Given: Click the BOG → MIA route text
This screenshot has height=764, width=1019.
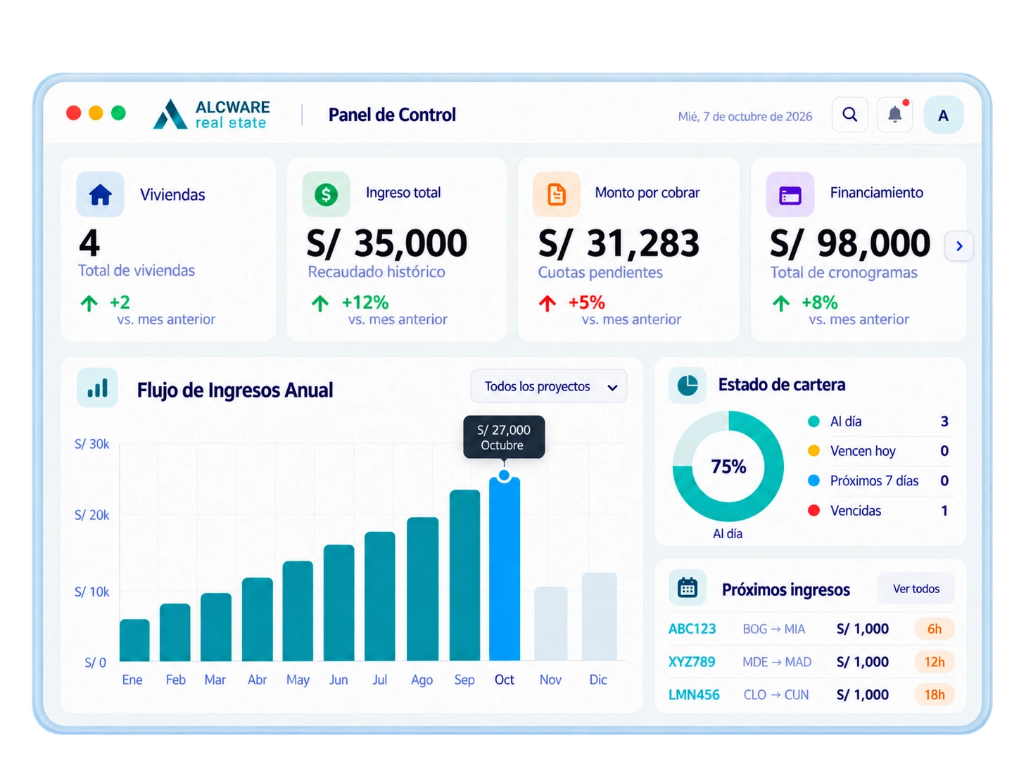Looking at the screenshot, I should coord(774,629).
